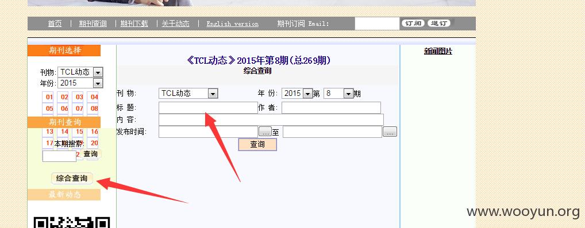Click the 退订 unsubscribe button

click(x=439, y=23)
